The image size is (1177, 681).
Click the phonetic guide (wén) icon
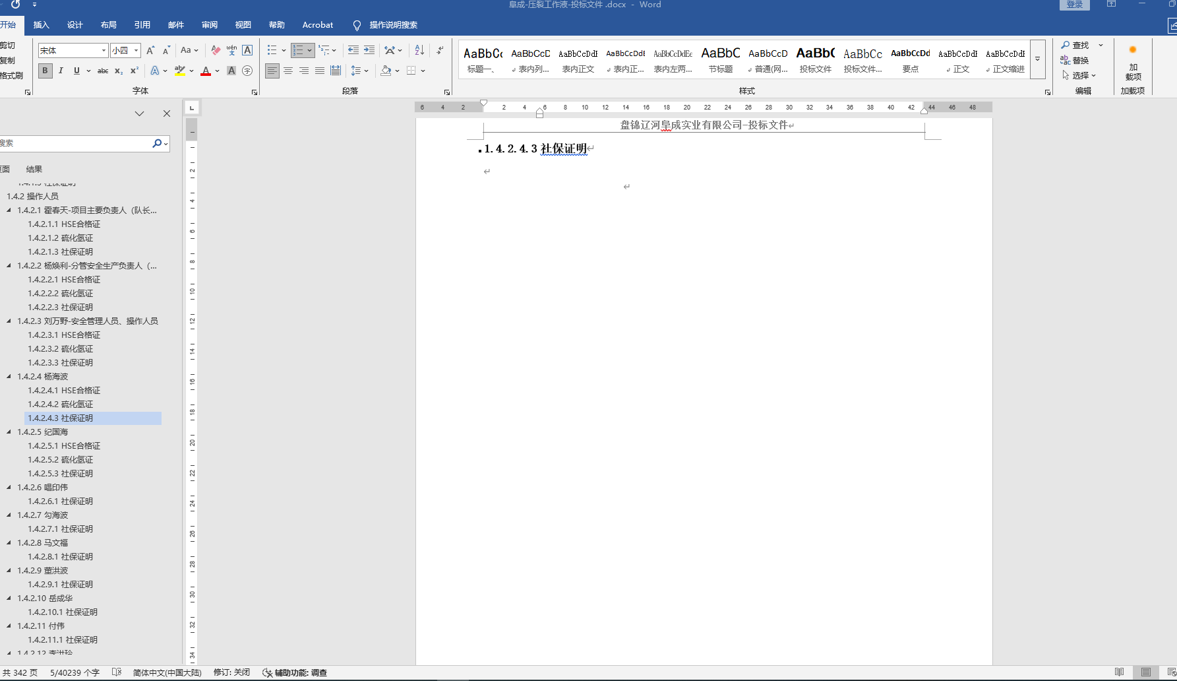231,50
